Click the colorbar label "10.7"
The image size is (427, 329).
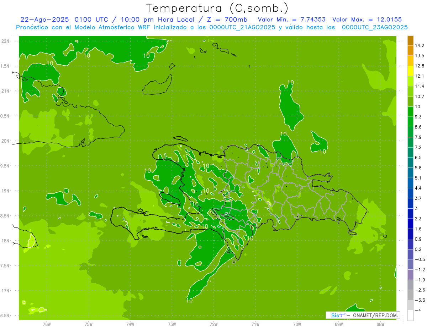[420, 97]
